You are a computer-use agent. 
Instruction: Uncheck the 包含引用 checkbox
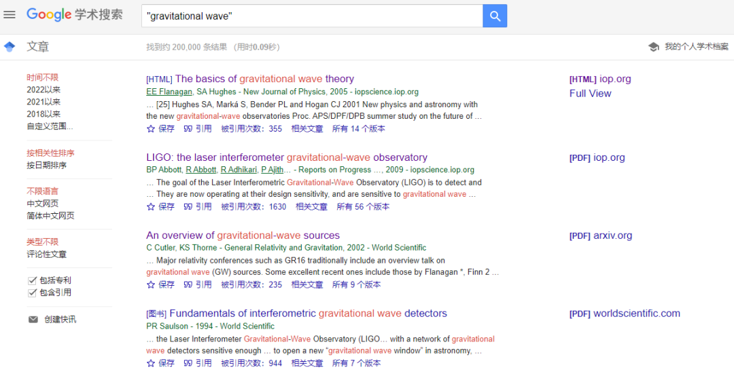coord(33,293)
